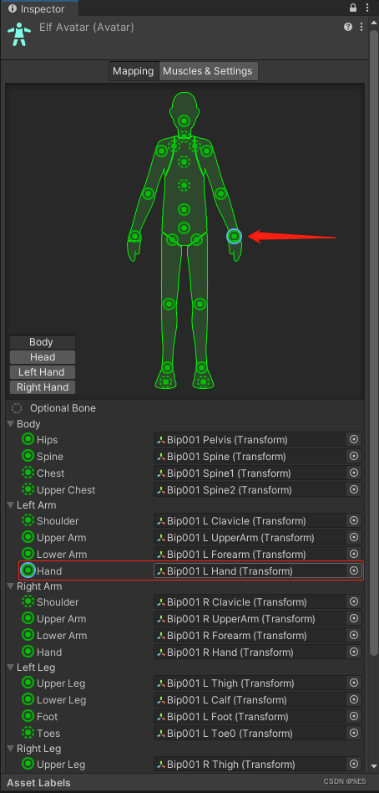The image size is (379, 793).
Task: Select the Left Arm Upper Arm row label
Action: click(62, 538)
